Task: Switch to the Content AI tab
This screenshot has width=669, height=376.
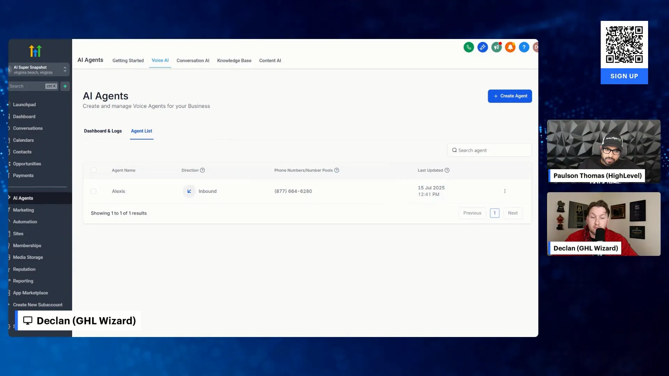Action: [270, 61]
